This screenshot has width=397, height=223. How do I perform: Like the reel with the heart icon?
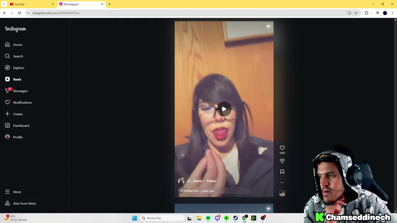click(x=282, y=148)
